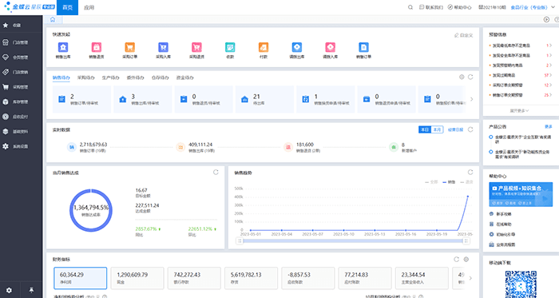The image size is (559, 298).
Task: Open the 应用 top navigation tab
Action: pos(89,7)
